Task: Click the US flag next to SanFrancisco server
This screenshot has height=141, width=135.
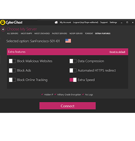Action: 68,41
